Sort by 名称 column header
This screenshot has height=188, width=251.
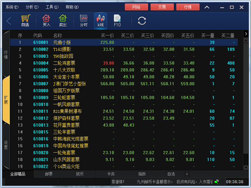[58, 36]
